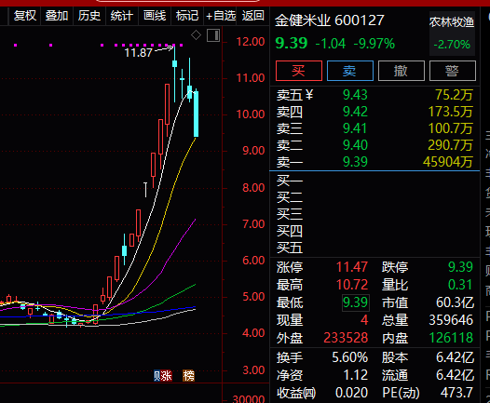Click the 榜 ranking icon
Image resolution: width=490 pixels, height=403 pixels.
pyautogui.click(x=188, y=376)
